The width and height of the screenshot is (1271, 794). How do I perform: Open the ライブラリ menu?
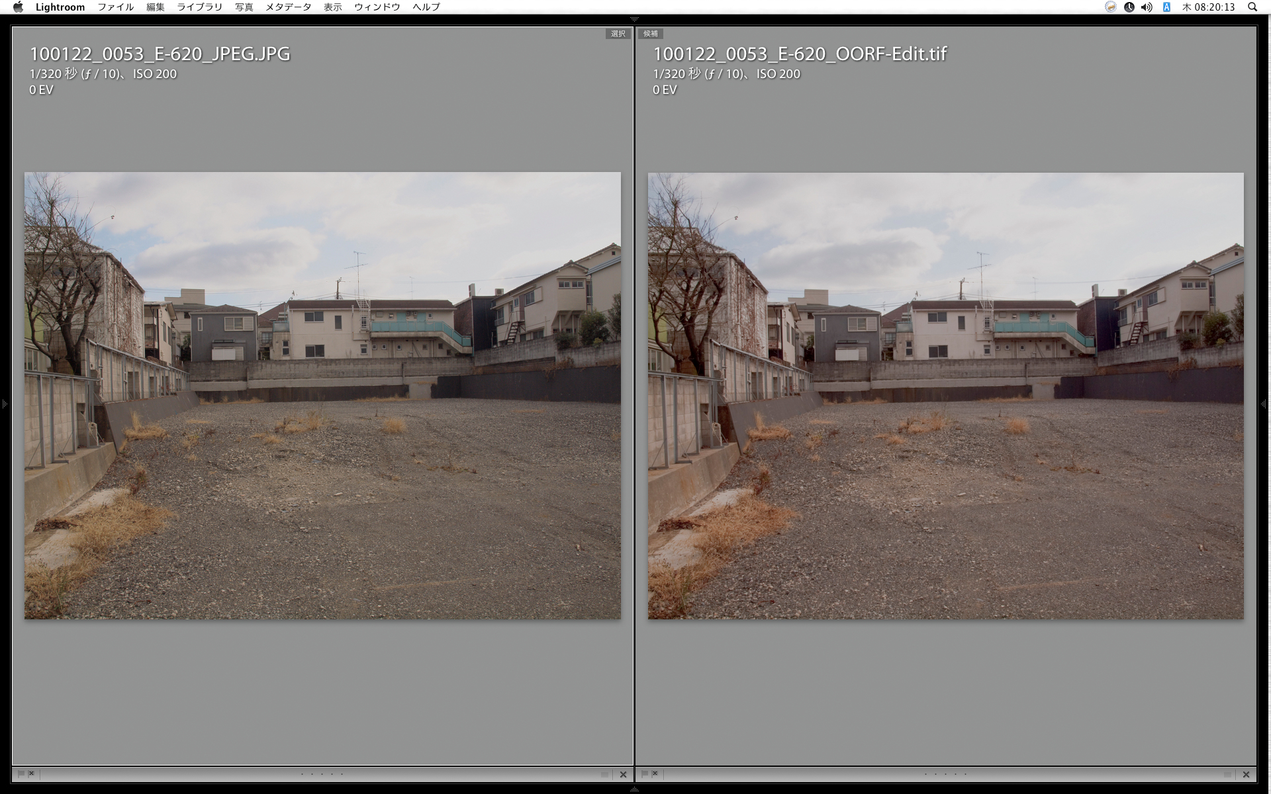pos(199,7)
